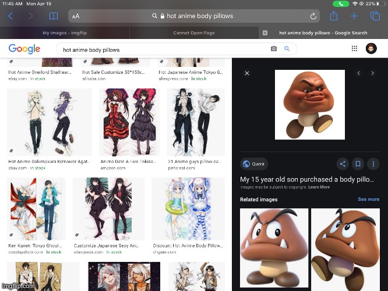Click the alibaba.com source text
388x291 pixels.
pos(94,79)
